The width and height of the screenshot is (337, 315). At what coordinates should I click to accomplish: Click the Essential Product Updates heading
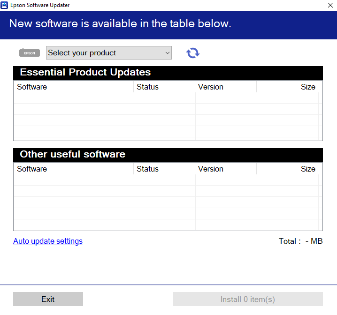tap(85, 72)
